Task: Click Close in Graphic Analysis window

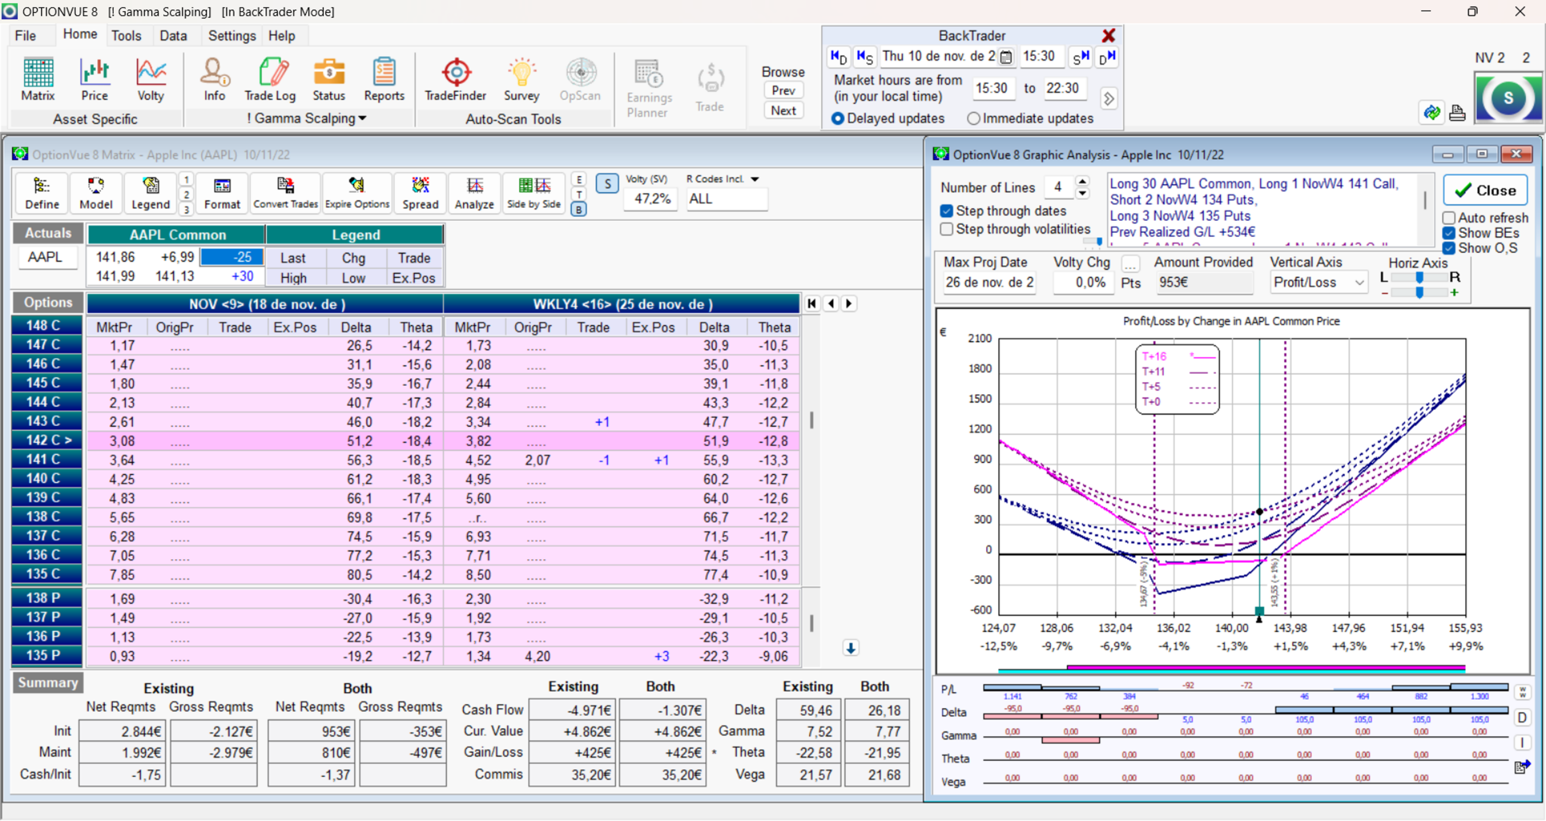Action: 1485,190
